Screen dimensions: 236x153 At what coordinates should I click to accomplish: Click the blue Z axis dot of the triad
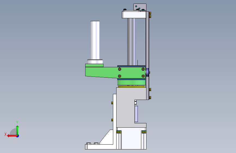coord(18,136)
